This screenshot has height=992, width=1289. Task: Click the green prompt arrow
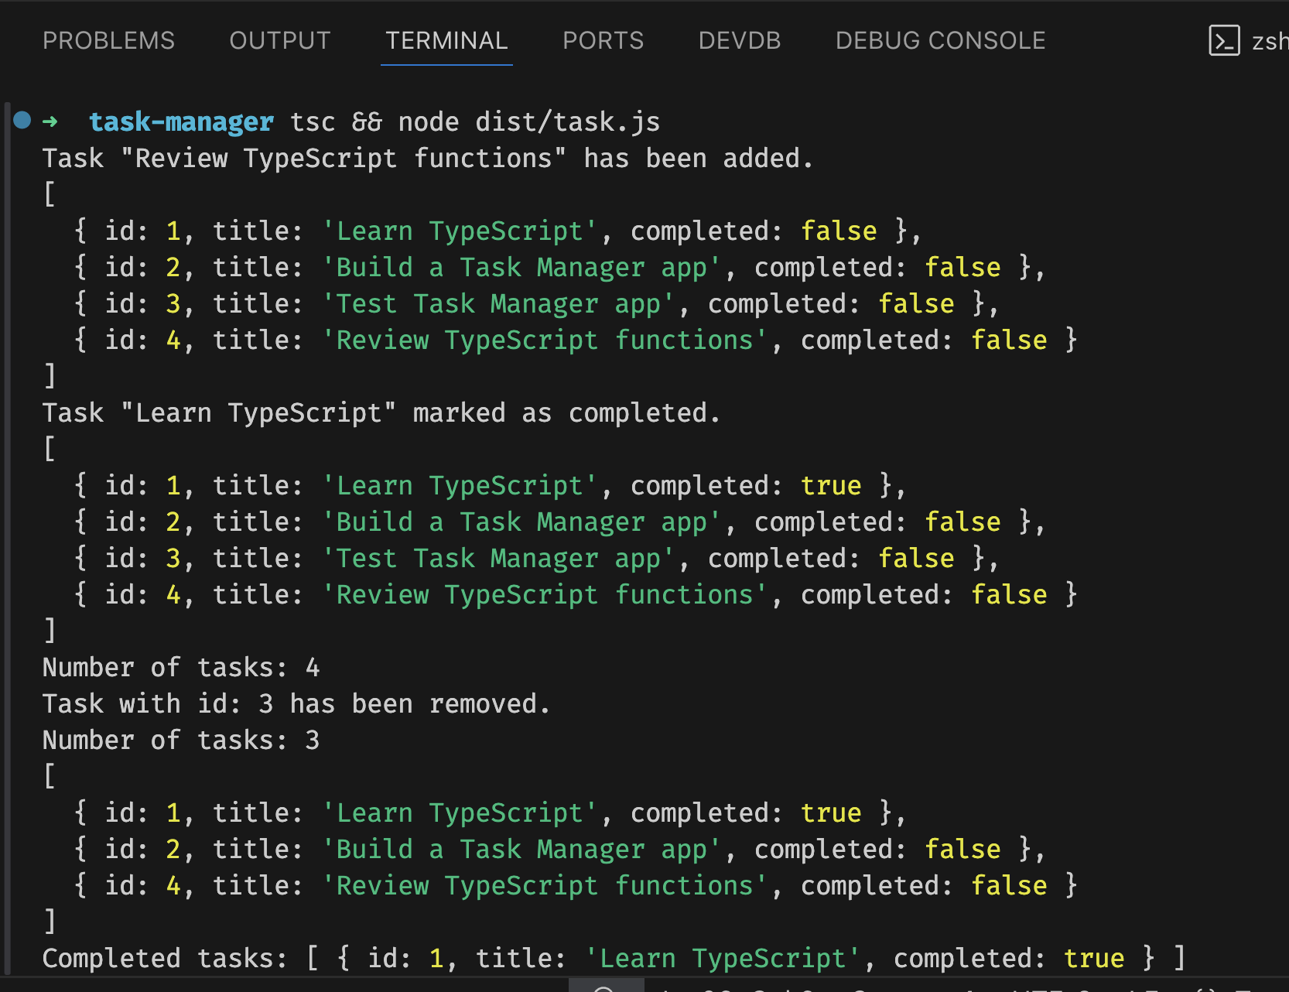point(50,121)
